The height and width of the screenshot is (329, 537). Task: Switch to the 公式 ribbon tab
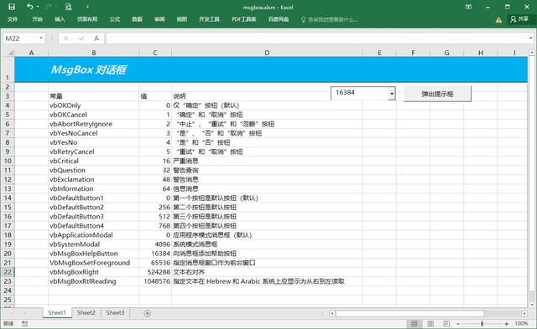click(115, 19)
